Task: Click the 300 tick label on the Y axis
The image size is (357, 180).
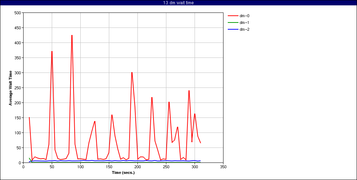Action: pyautogui.click(x=18, y=73)
